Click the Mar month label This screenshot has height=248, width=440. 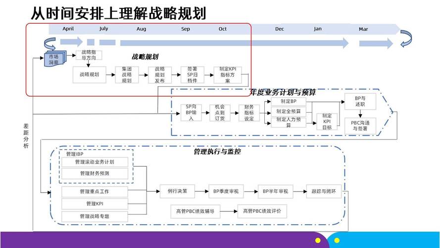click(363, 29)
